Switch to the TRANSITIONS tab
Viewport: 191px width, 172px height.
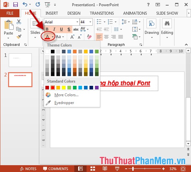pos(102,13)
